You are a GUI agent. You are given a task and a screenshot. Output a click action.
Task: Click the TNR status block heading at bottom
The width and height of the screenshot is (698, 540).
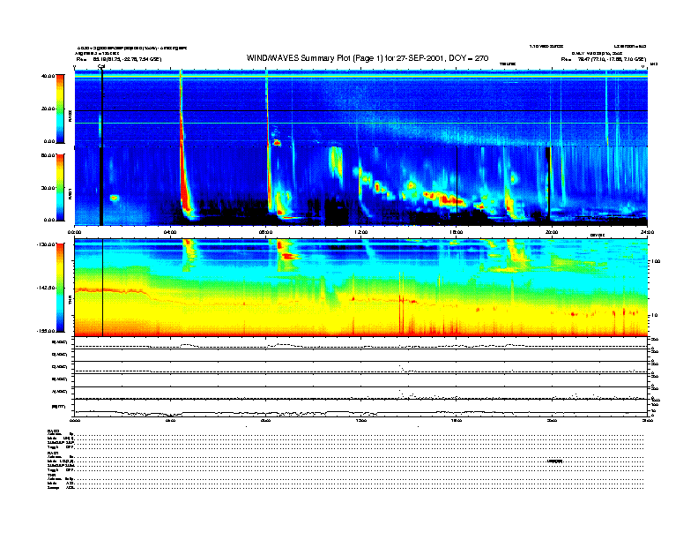pyautogui.click(x=52, y=475)
